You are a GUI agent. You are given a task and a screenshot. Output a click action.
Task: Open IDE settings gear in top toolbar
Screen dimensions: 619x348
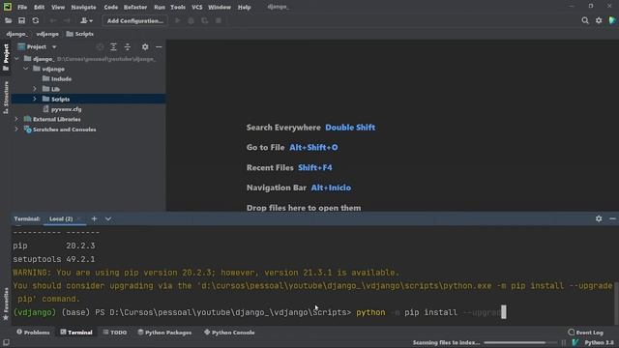click(x=599, y=20)
